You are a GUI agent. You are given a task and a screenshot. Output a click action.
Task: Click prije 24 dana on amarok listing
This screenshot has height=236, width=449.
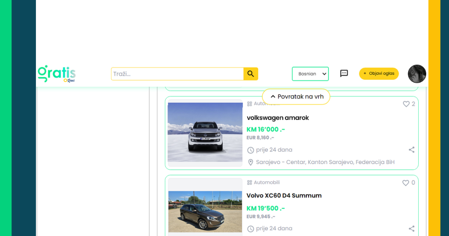point(274,150)
